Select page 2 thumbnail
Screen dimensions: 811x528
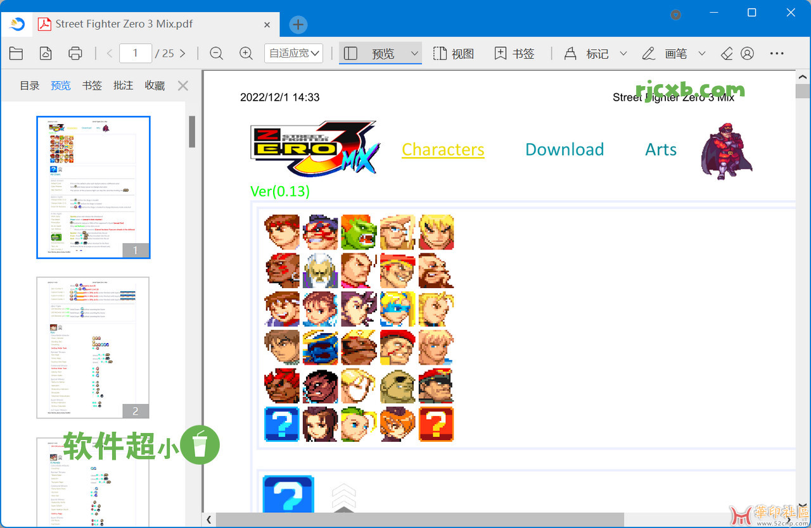[93, 348]
